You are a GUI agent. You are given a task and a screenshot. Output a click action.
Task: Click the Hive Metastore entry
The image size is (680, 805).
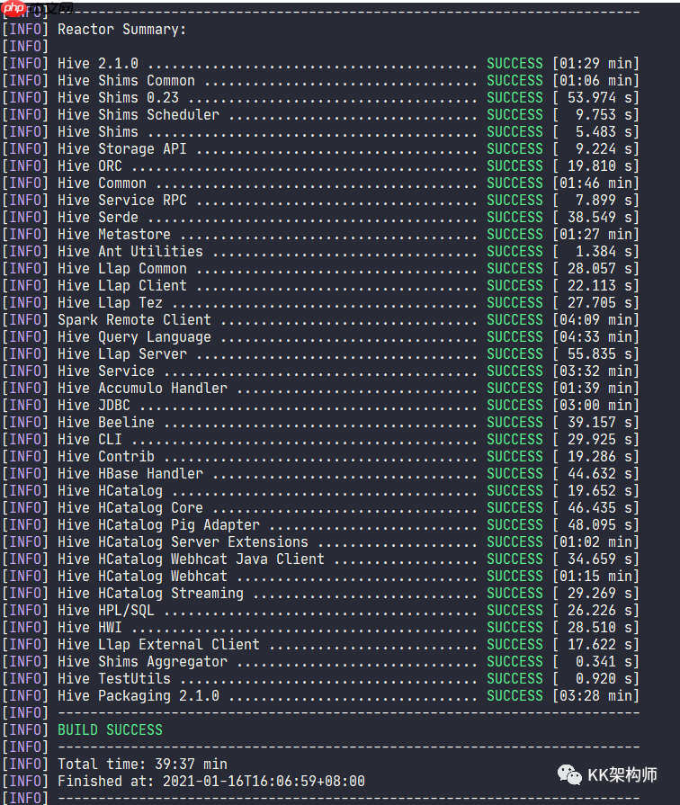tap(114, 234)
